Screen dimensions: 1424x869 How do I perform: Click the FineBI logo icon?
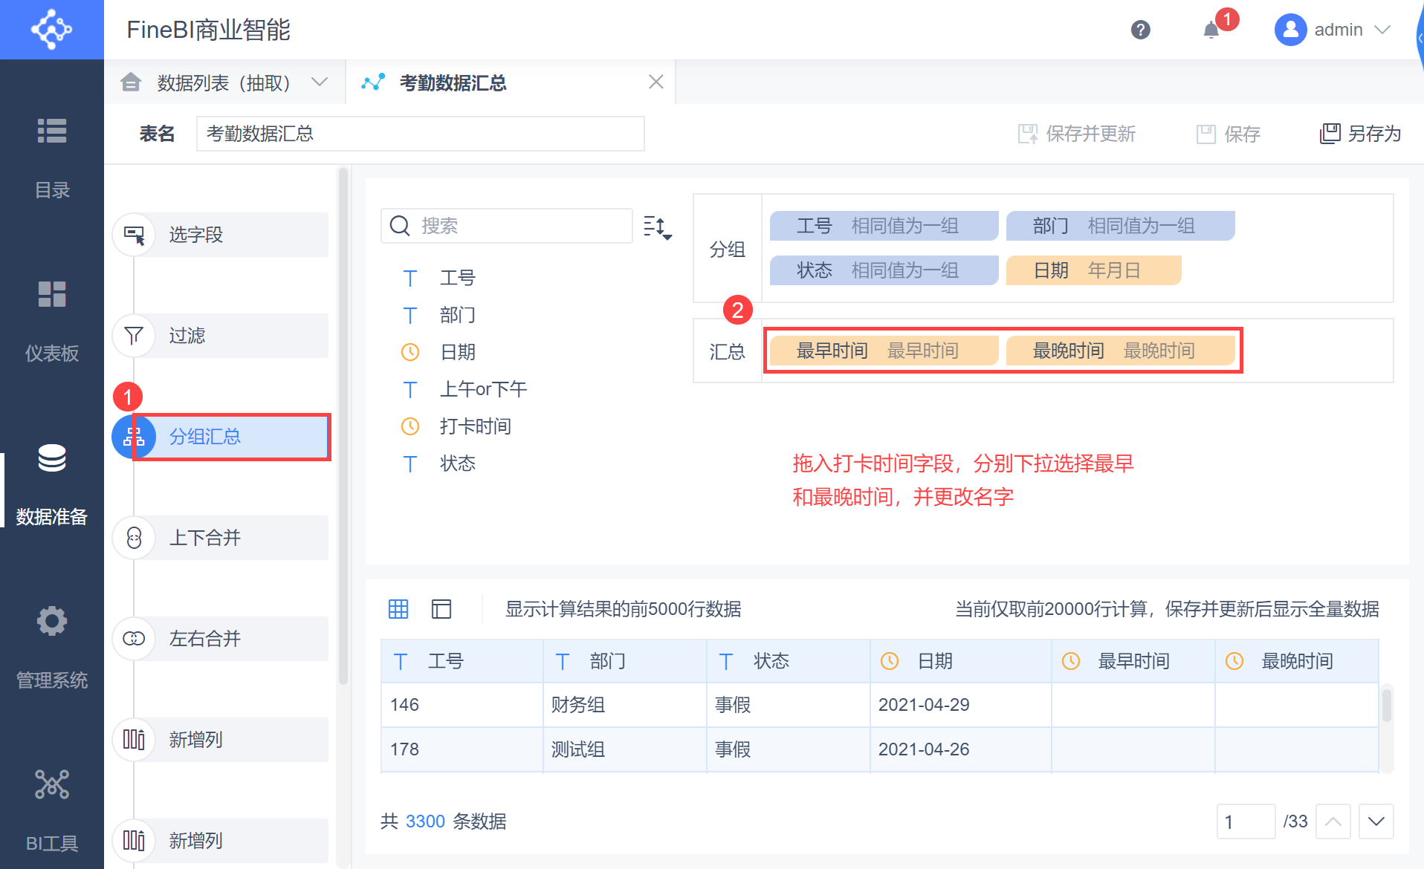point(51,30)
